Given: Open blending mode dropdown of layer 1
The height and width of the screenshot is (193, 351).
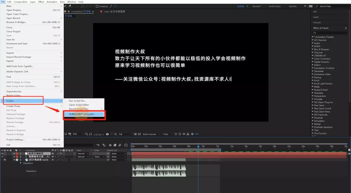Looking at the screenshot, I should tap(83, 154).
